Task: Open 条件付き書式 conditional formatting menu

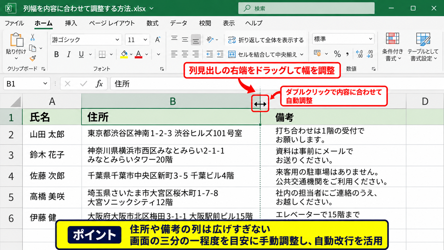Action: (392, 47)
